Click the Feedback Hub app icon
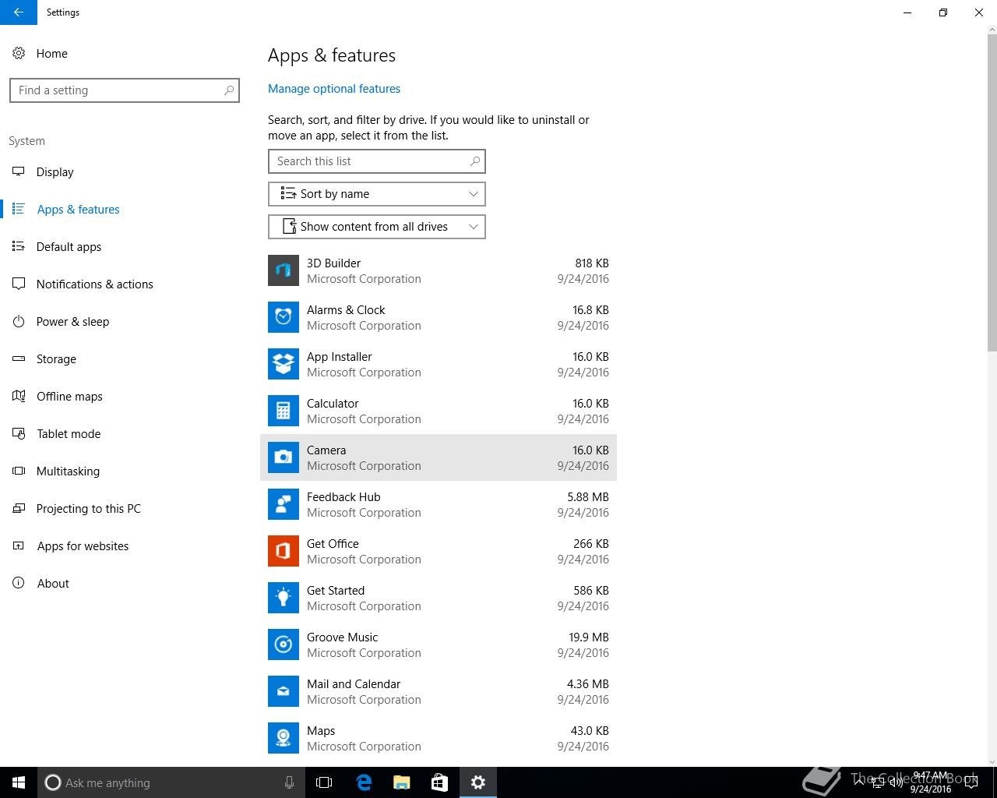 (284, 504)
